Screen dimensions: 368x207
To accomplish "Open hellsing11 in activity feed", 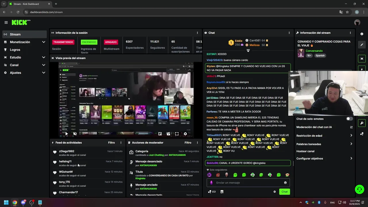I will [65, 162].
